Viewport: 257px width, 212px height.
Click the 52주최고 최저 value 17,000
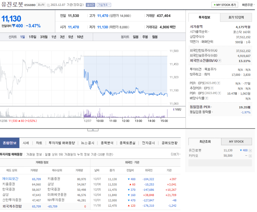tap(236, 75)
